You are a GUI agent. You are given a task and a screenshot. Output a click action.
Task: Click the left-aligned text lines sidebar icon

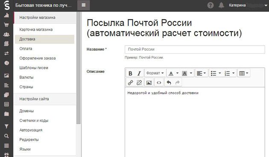point(6,85)
